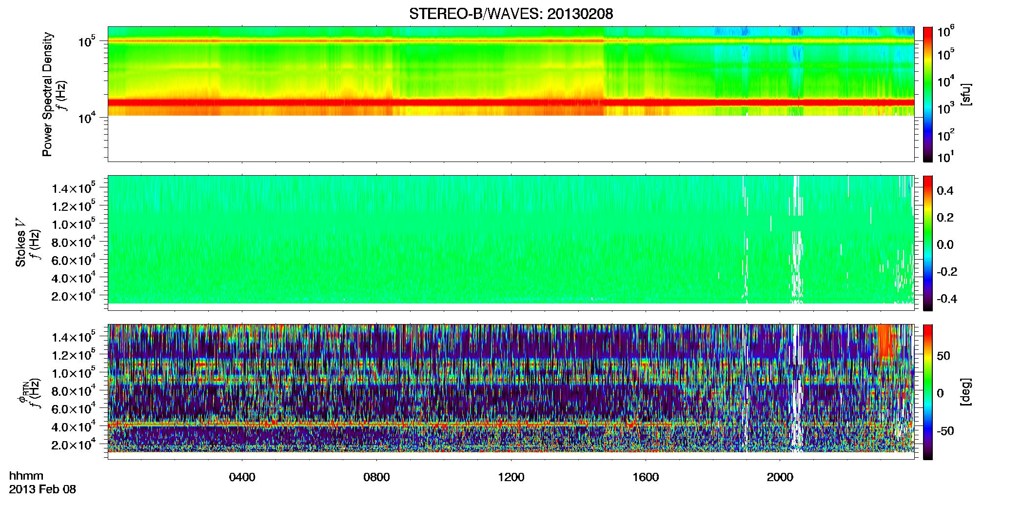This screenshot has height=527, width=1022.
Task: Click the Stokes V axis label
Action: point(20,243)
